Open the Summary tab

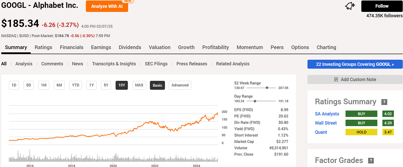16,47
